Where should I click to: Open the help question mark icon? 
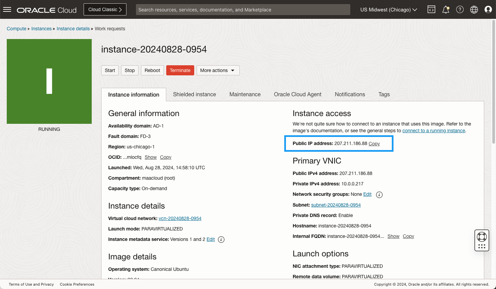(x=460, y=10)
